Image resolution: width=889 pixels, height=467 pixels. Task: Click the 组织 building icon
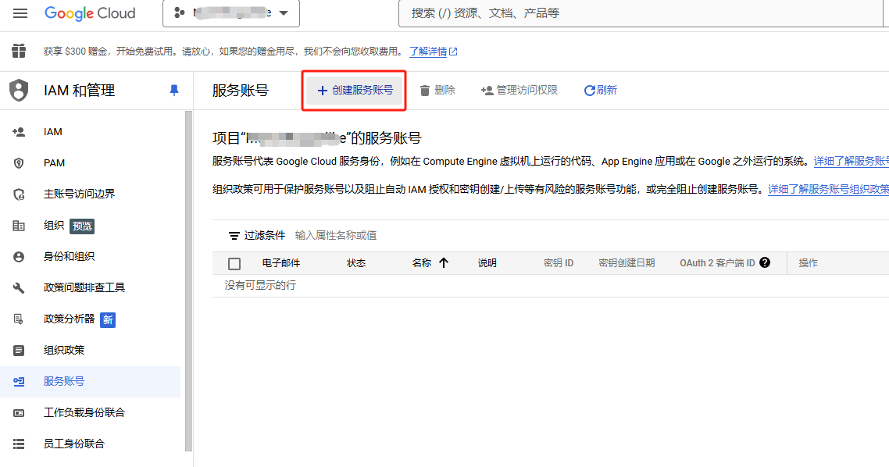pyautogui.click(x=19, y=226)
